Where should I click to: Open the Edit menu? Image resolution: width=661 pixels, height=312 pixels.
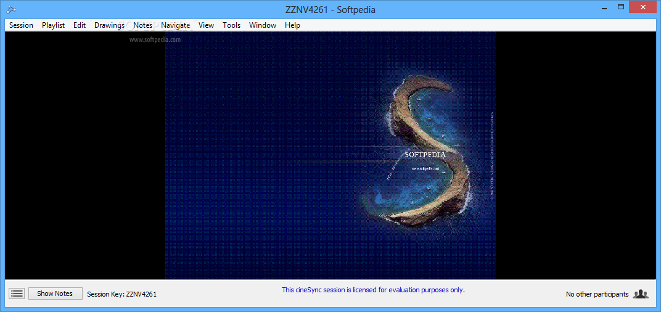80,25
